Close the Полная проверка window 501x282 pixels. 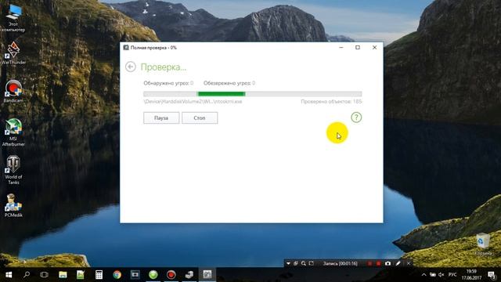pyautogui.click(x=374, y=47)
